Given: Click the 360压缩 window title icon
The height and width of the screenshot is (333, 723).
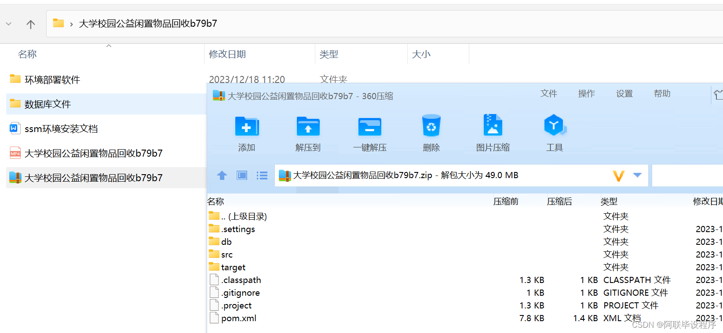Looking at the screenshot, I should tap(219, 95).
